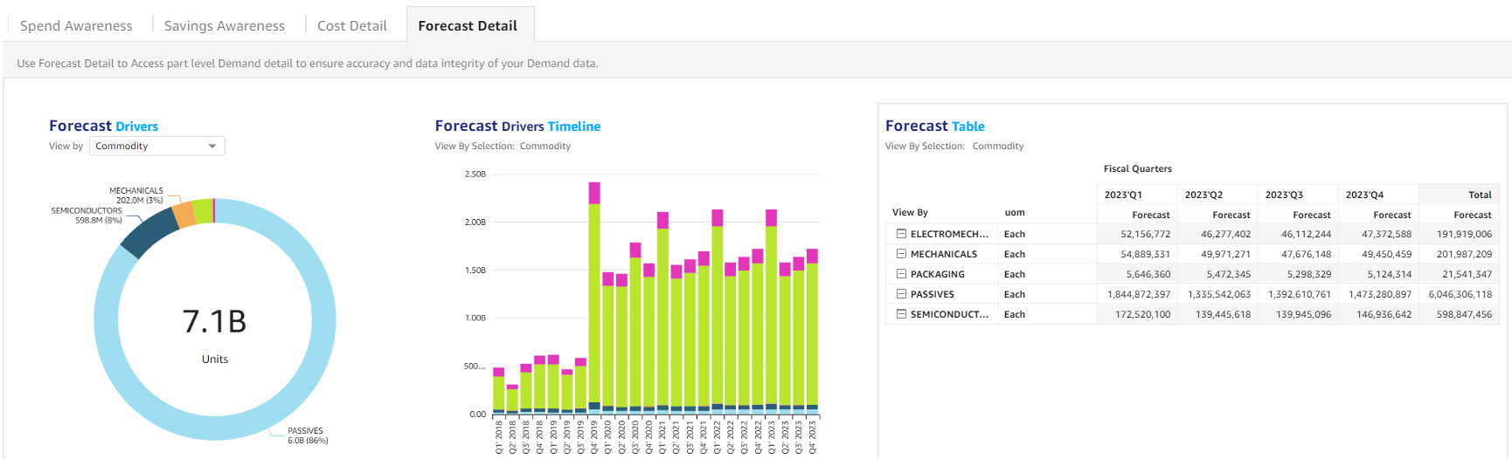Screen dimensions: 1512x459
Task: Collapse the PASSIVES row minus icon
Action: coord(901,294)
